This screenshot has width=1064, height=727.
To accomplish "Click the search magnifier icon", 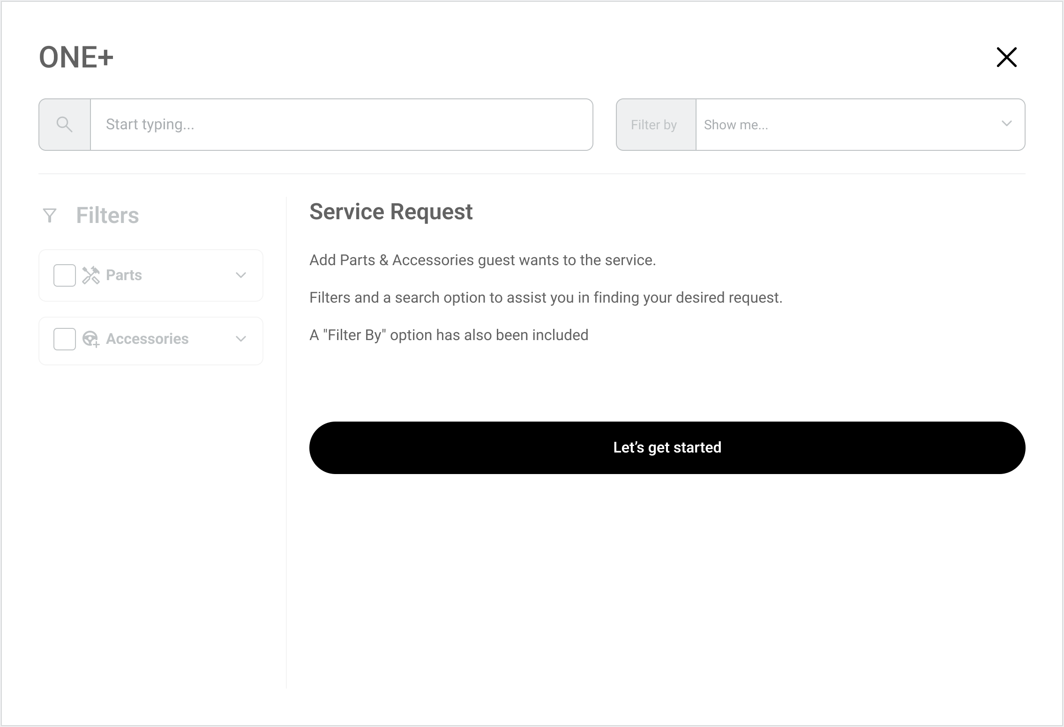I will tap(64, 125).
